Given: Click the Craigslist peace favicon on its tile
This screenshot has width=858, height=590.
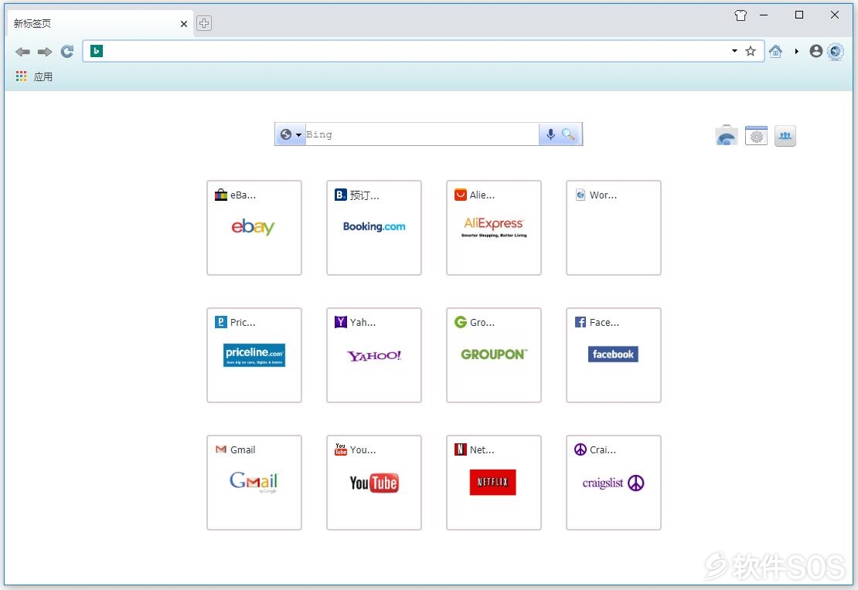Looking at the screenshot, I should pyautogui.click(x=581, y=449).
